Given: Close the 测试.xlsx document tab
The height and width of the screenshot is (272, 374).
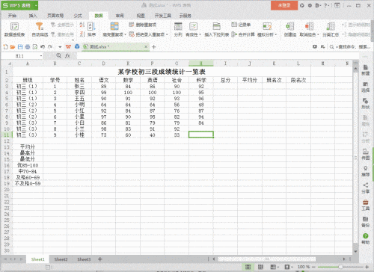Looking at the screenshot, I should point(146,46).
